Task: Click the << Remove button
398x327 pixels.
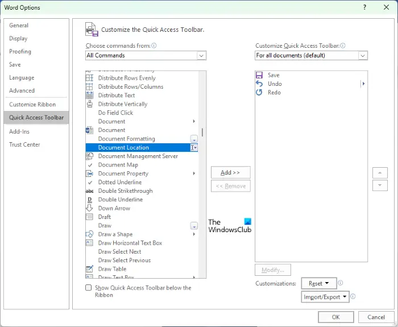Action: click(x=230, y=186)
